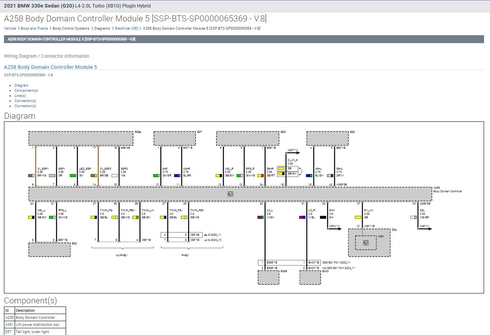Click the A258 controller module symbol icon
The image size is (490, 335).
[x=230, y=194]
